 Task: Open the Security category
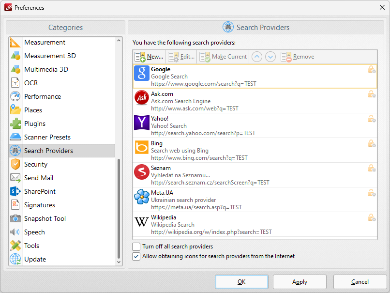62,164
